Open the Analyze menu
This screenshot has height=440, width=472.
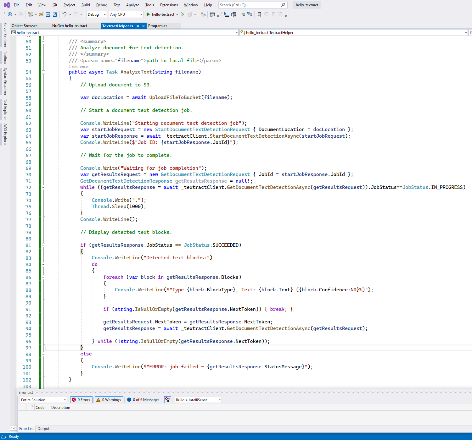[132, 5]
